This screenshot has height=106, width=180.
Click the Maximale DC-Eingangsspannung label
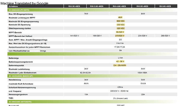point(24,21)
